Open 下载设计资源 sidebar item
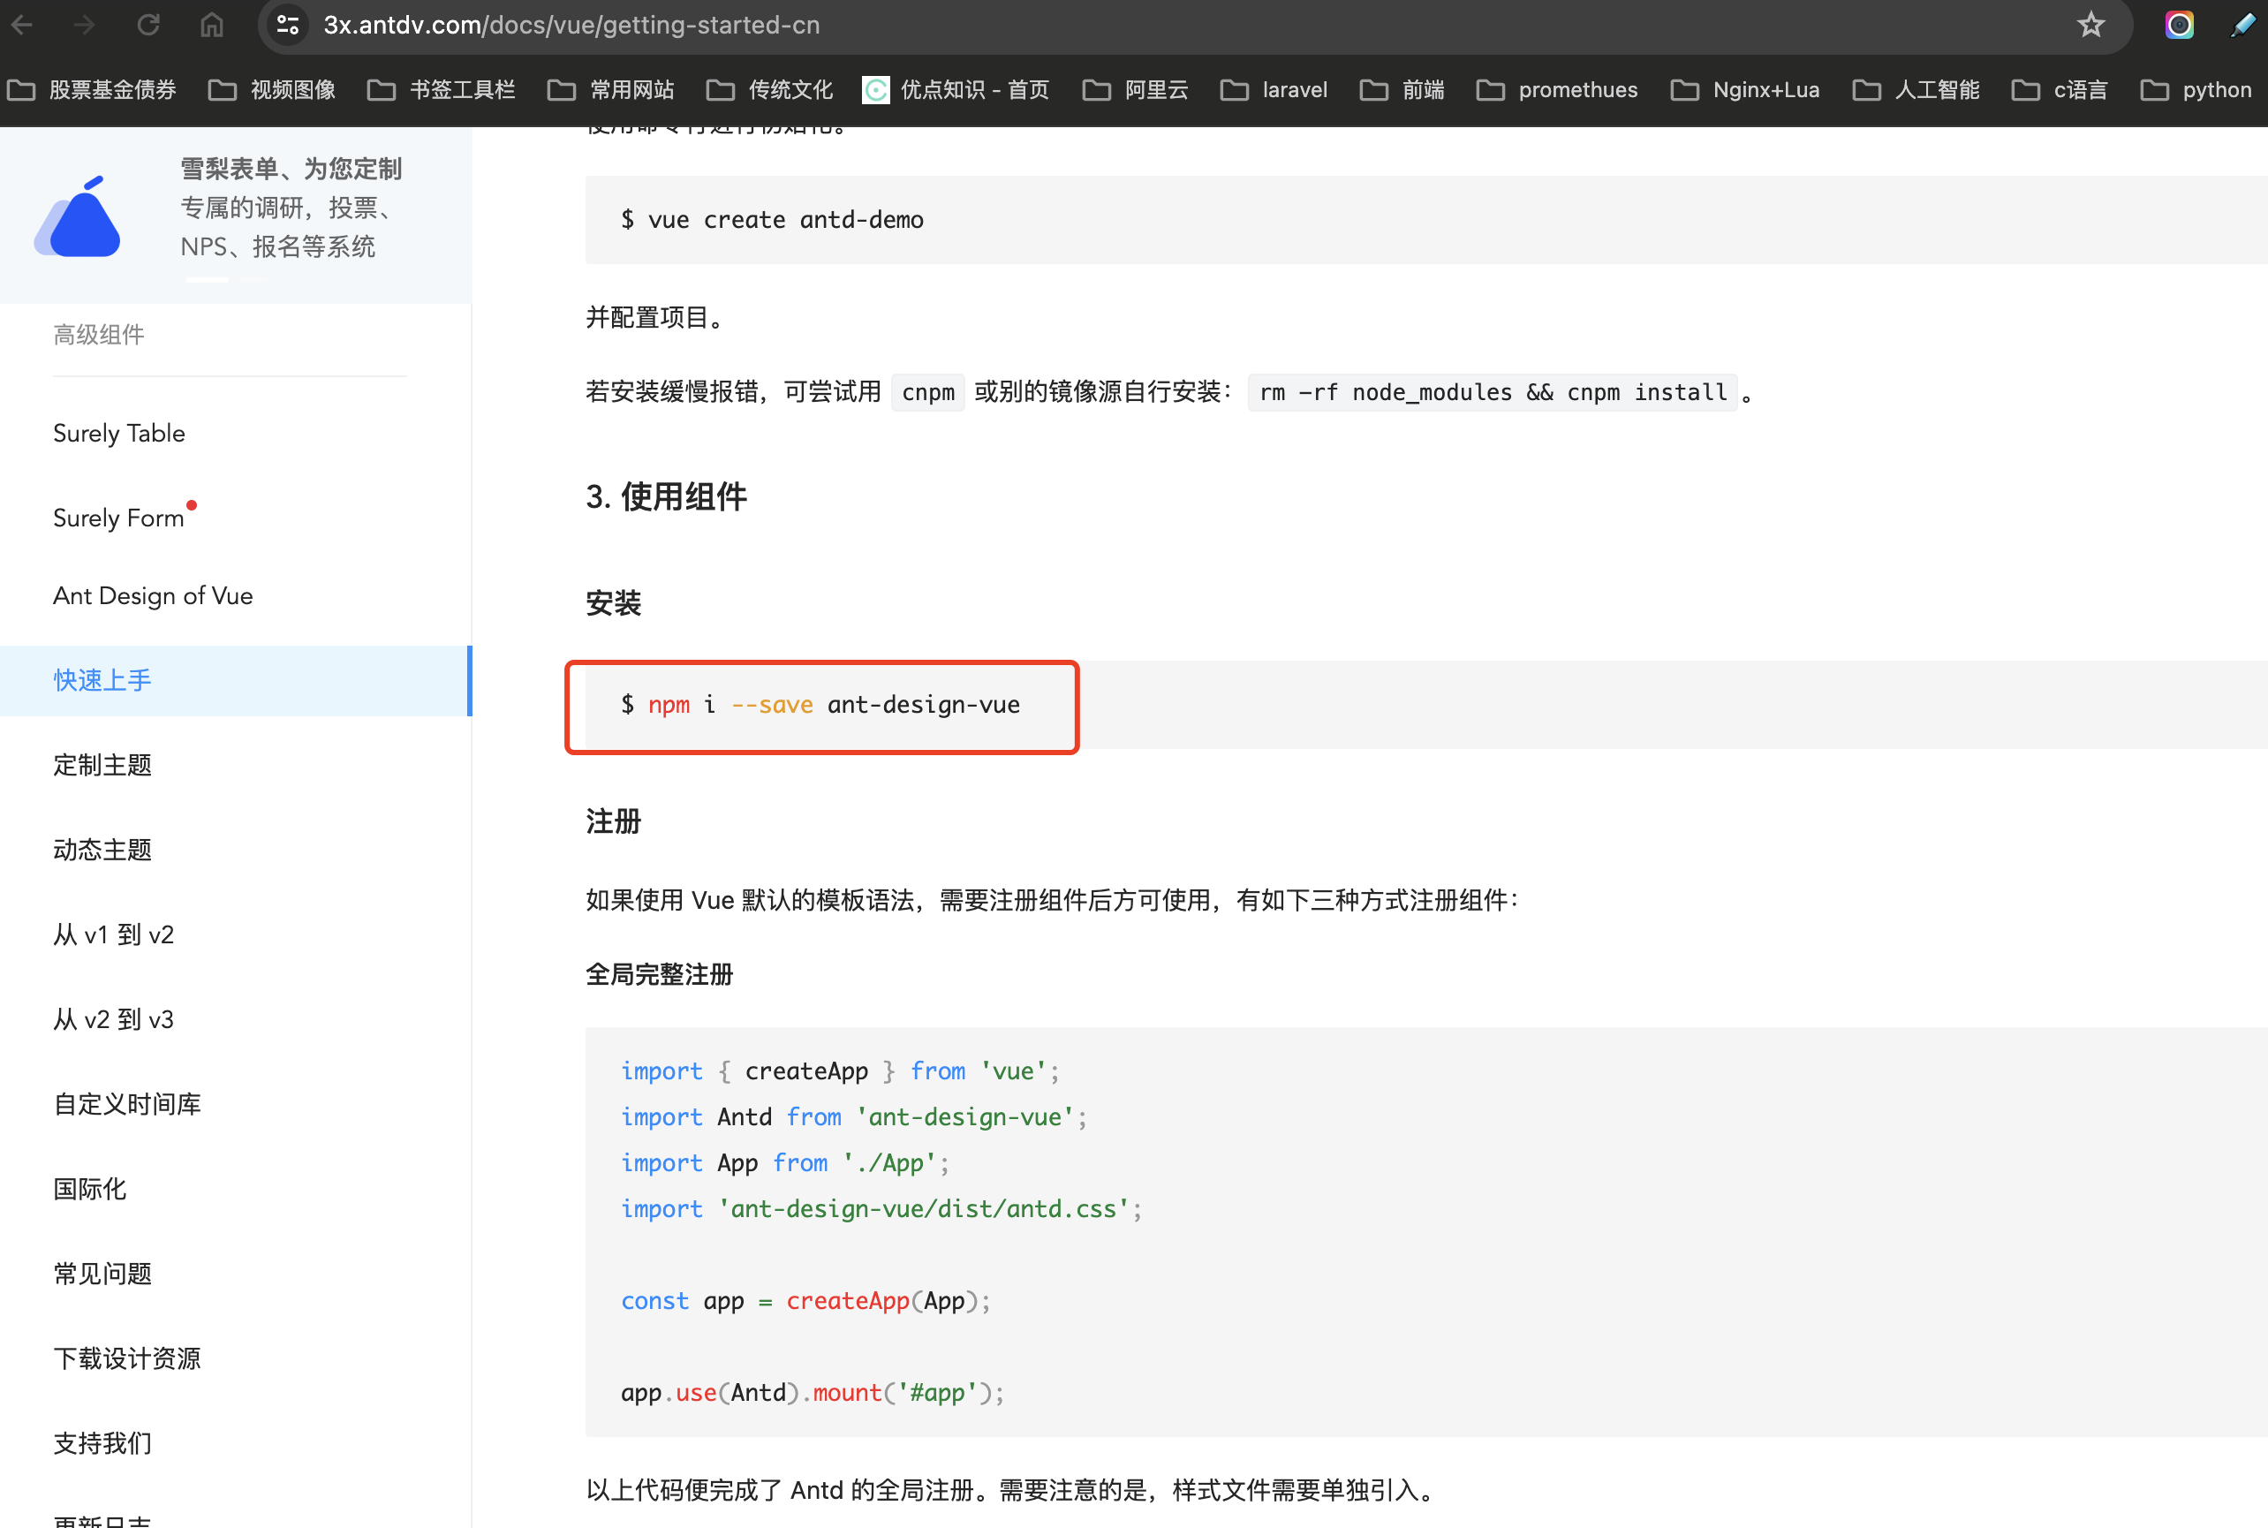This screenshot has width=2268, height=1528. (128, 1358)
